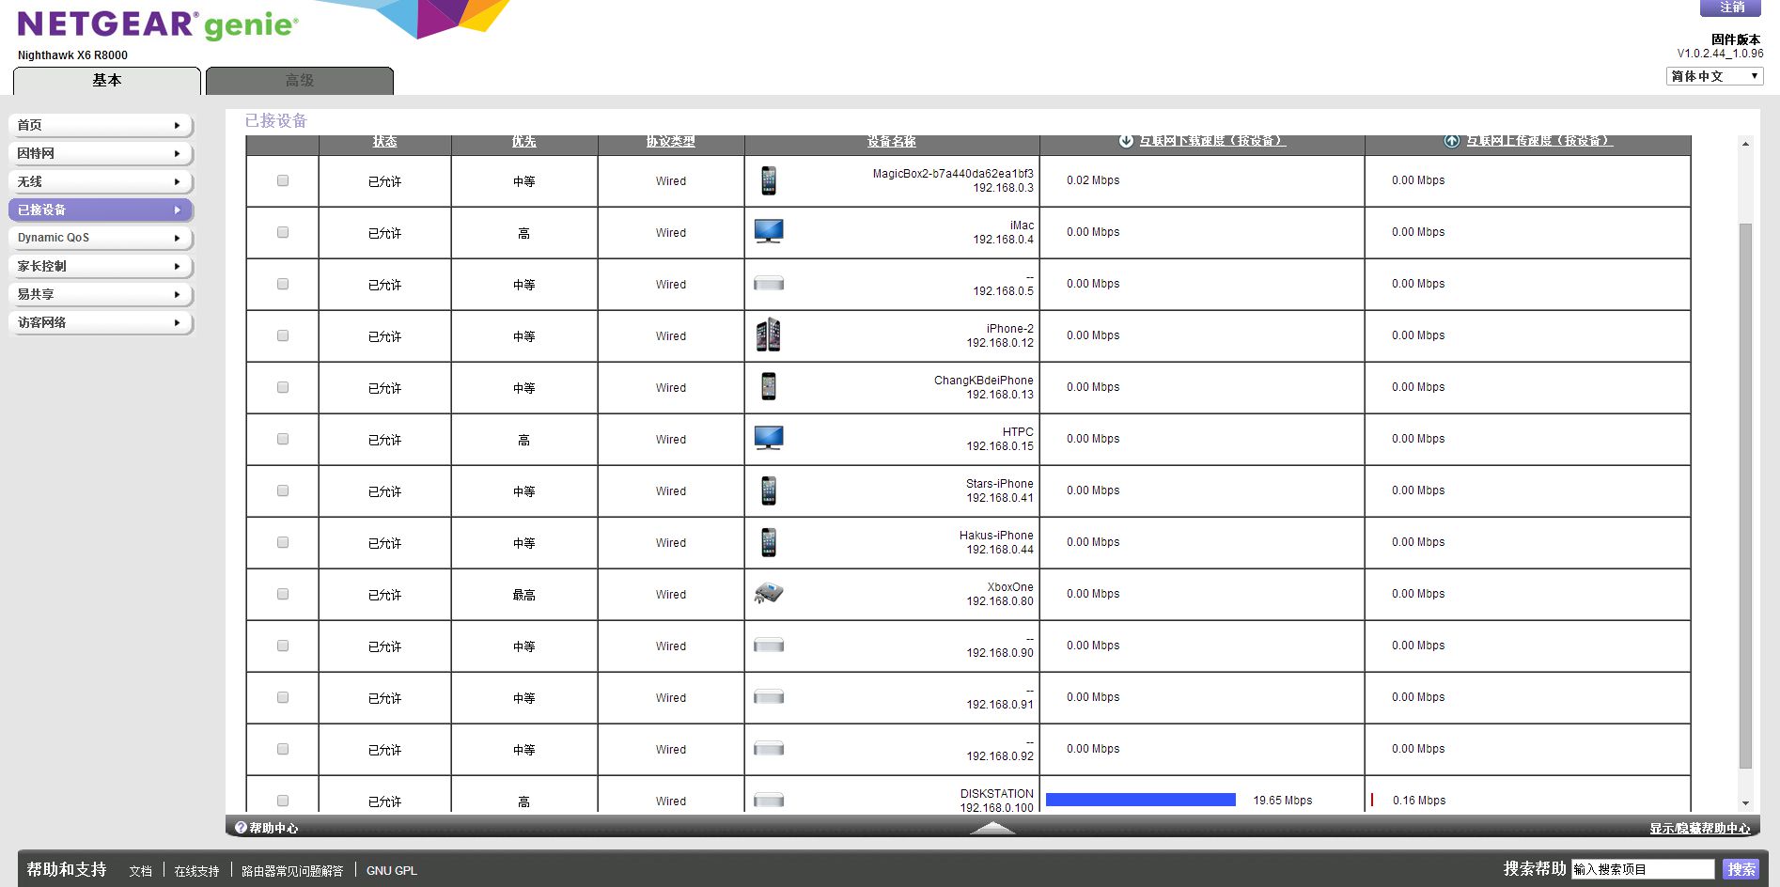Sort by the 设备名称 column header
Screen dimensions: 1780x887
pos(891,141)
